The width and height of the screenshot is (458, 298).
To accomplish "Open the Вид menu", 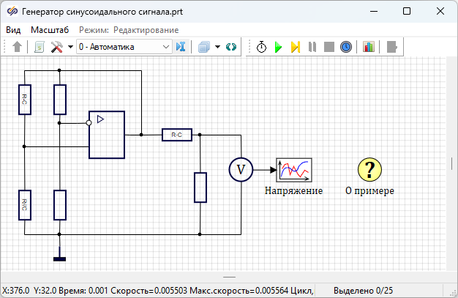I will pos(13,29).
